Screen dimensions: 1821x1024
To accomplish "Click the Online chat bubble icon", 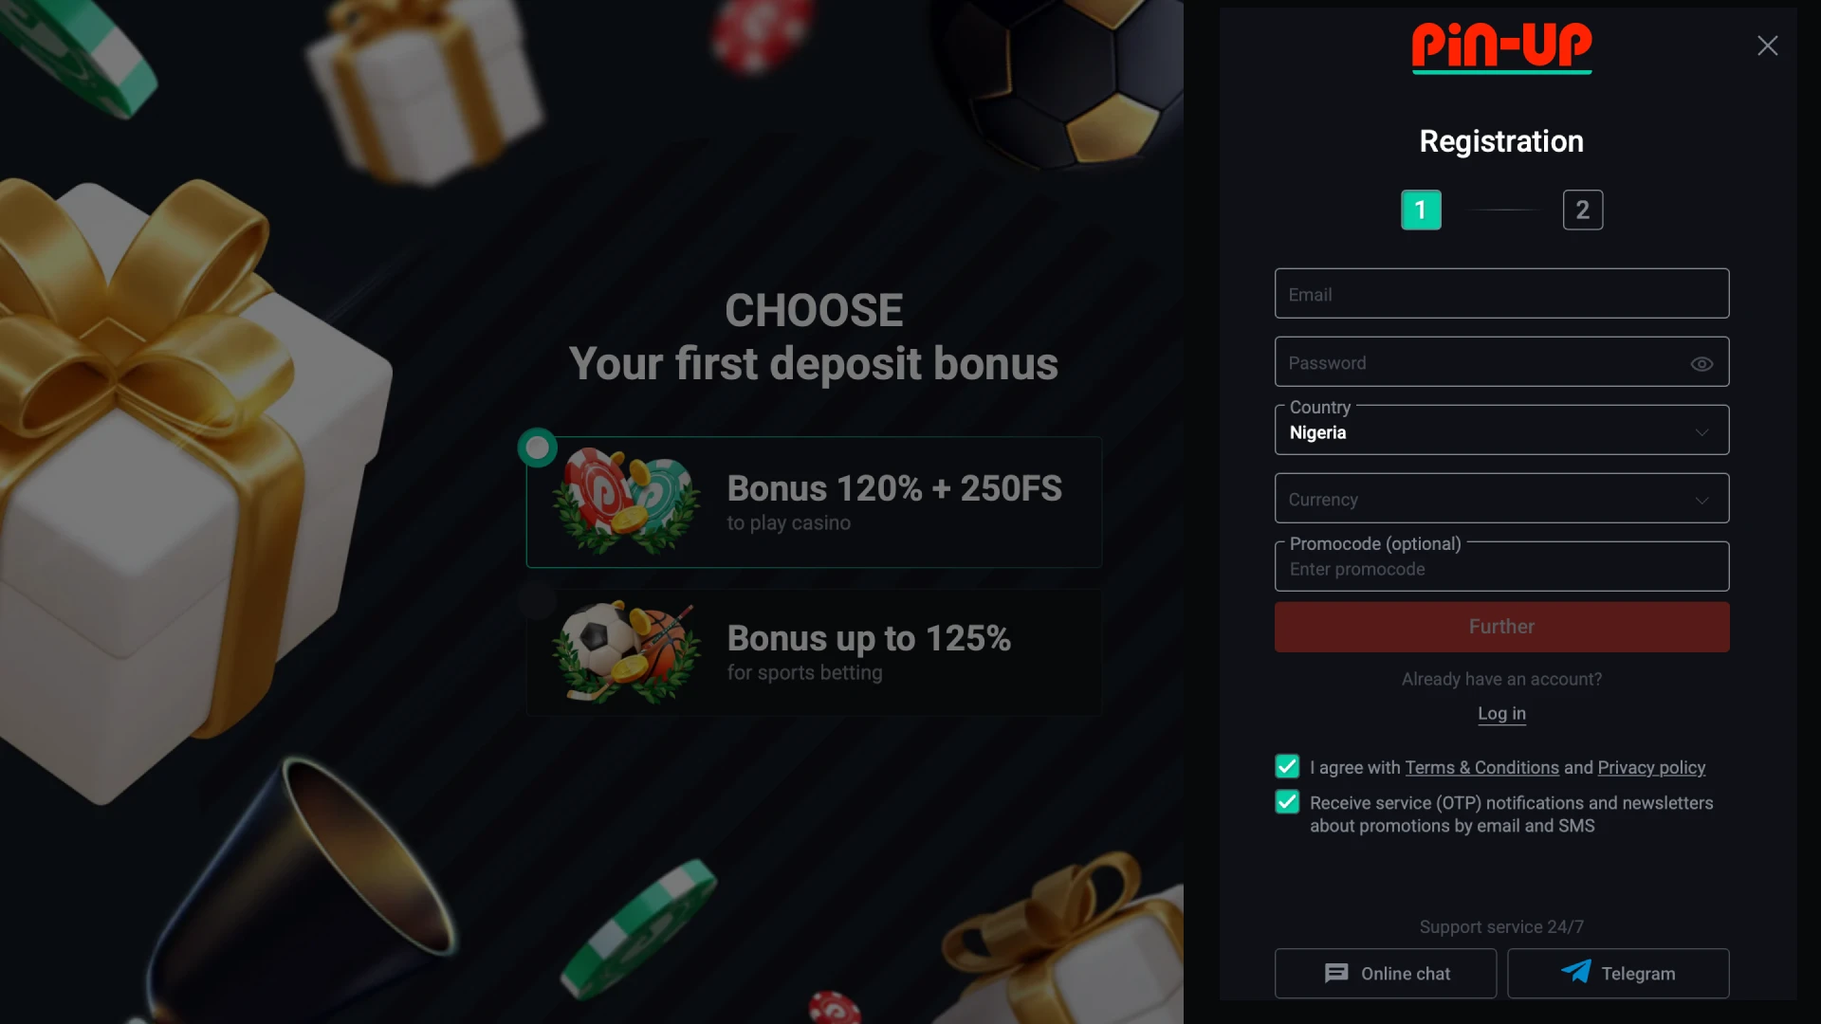I will [x=1336, y=974].
